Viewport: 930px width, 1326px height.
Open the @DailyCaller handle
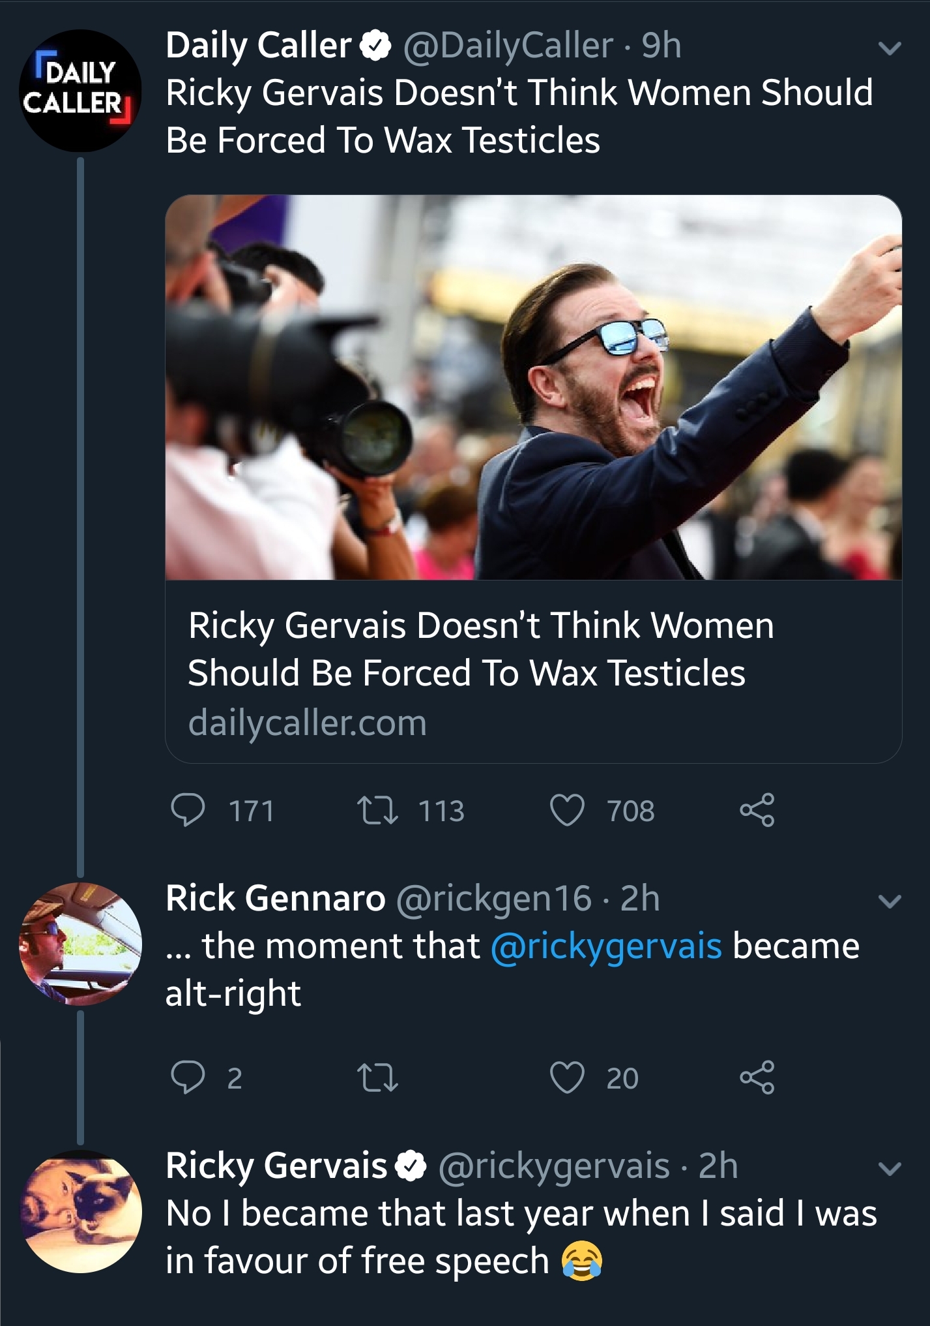508,46
